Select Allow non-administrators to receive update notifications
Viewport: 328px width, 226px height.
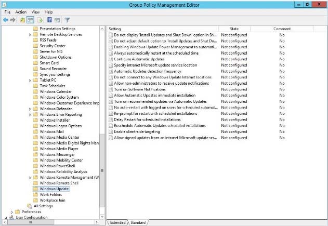click(x=161, y=84)
